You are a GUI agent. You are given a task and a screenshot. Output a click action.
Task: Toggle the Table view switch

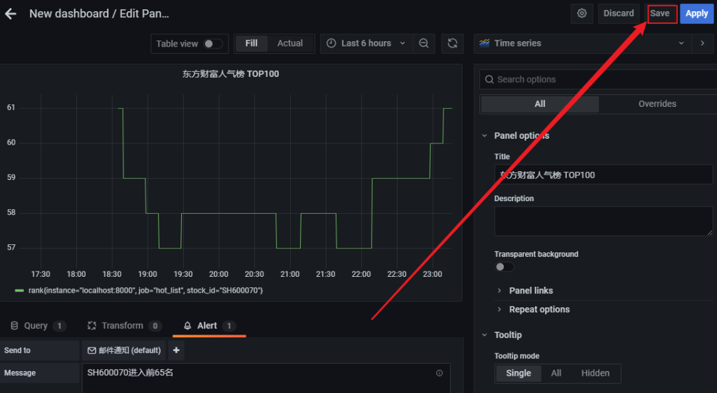(x=213, y=44)
